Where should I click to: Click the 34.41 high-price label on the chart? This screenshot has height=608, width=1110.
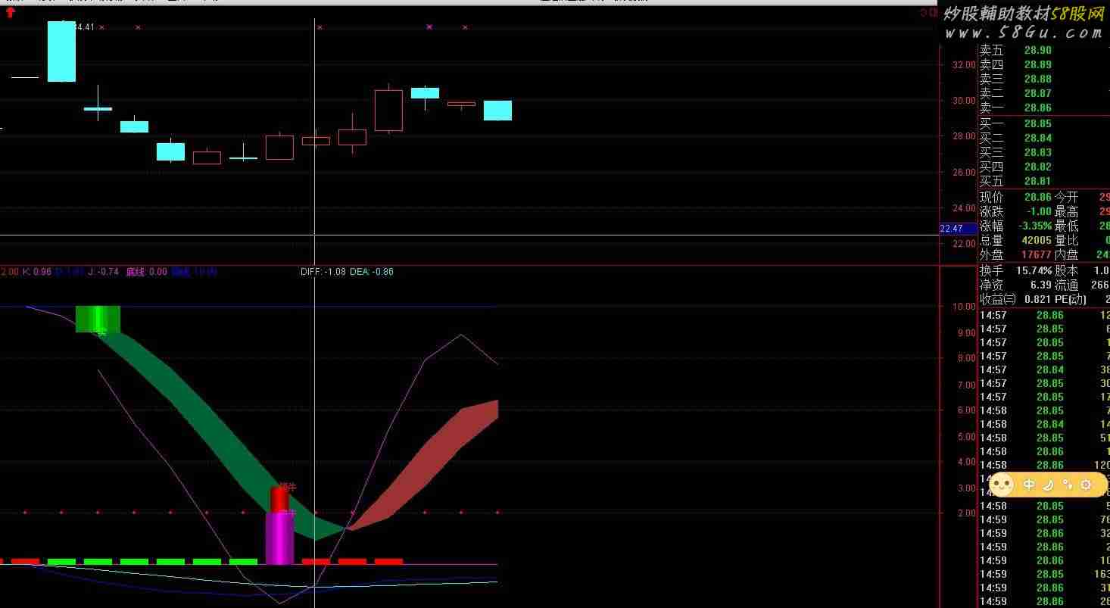(85, 27)
